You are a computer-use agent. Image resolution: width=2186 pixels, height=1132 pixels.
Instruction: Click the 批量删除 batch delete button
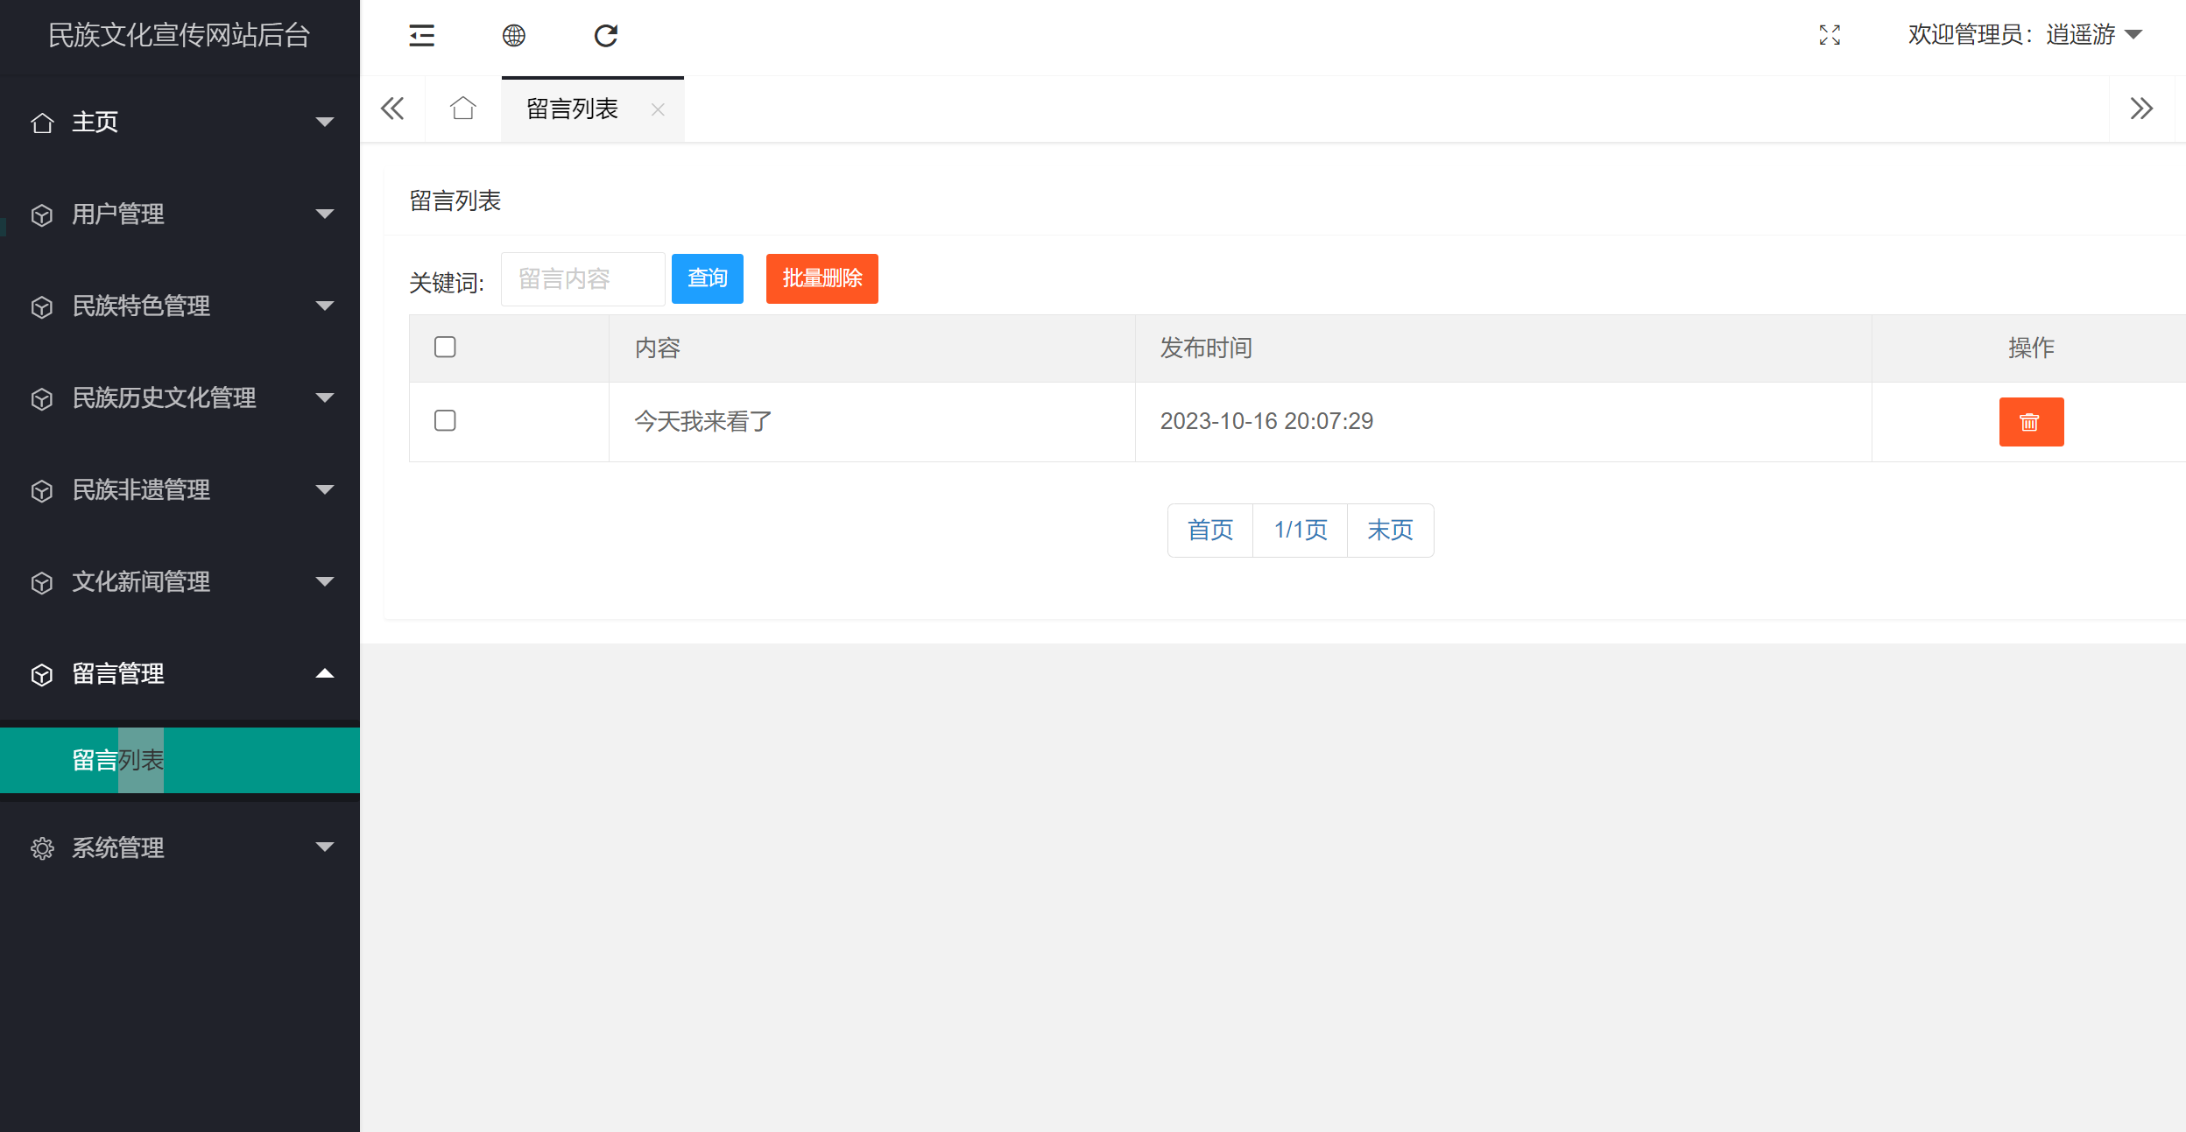(822, 278)
